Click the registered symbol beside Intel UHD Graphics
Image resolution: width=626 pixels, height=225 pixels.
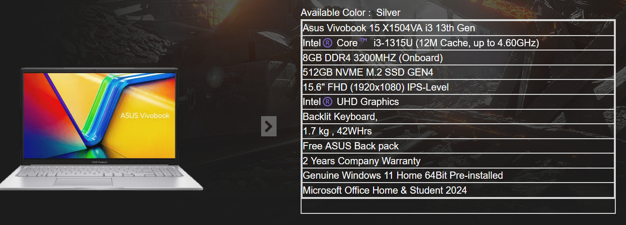[328, 102]
